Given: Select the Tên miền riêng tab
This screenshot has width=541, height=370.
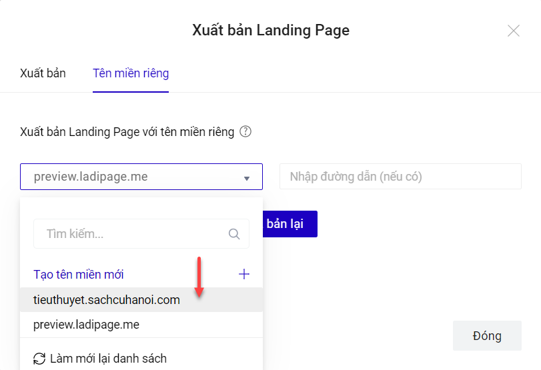Looking at the screenshot, I should pyautogui.click(x=131, y=73).
